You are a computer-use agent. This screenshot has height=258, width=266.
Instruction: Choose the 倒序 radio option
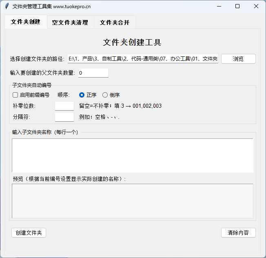coord(105,95)
